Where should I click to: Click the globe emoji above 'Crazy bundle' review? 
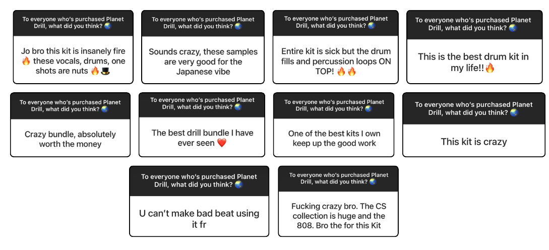point(105,109)
